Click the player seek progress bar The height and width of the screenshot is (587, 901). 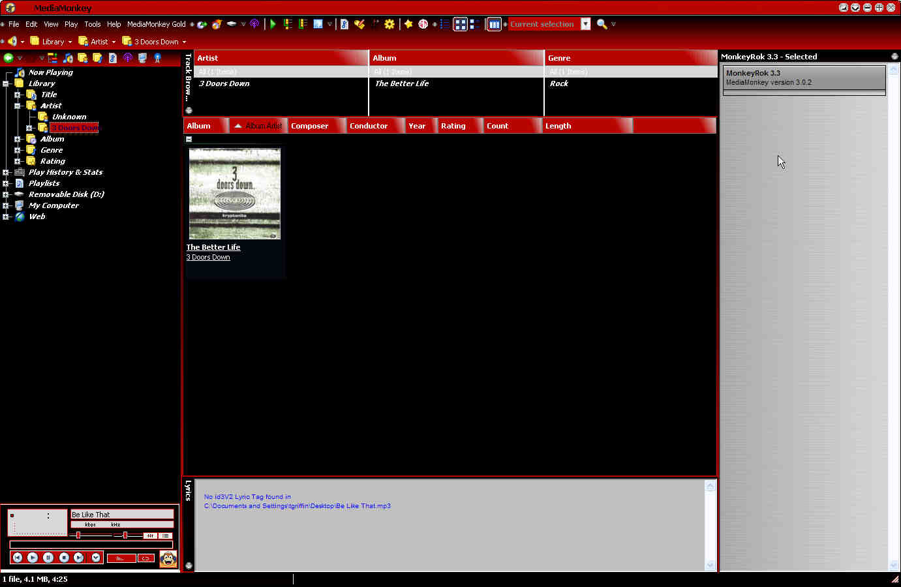point(91,545)
